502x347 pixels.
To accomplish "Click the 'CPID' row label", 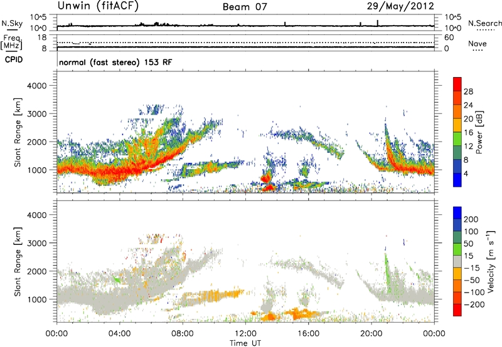I will click(x=13, y=60).
